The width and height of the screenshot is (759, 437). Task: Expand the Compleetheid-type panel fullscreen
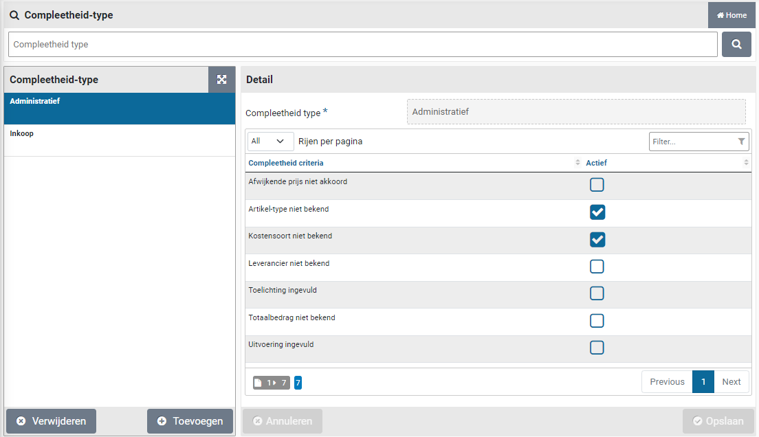(221, 80)
